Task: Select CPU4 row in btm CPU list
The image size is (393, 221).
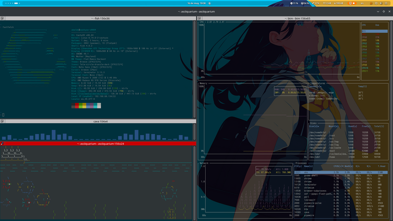Action: coord(375,50)
